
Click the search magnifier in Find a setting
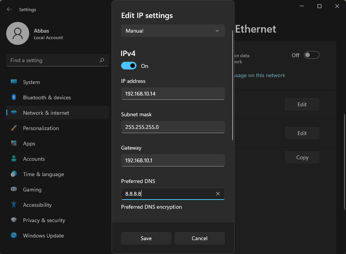point(101,60)
